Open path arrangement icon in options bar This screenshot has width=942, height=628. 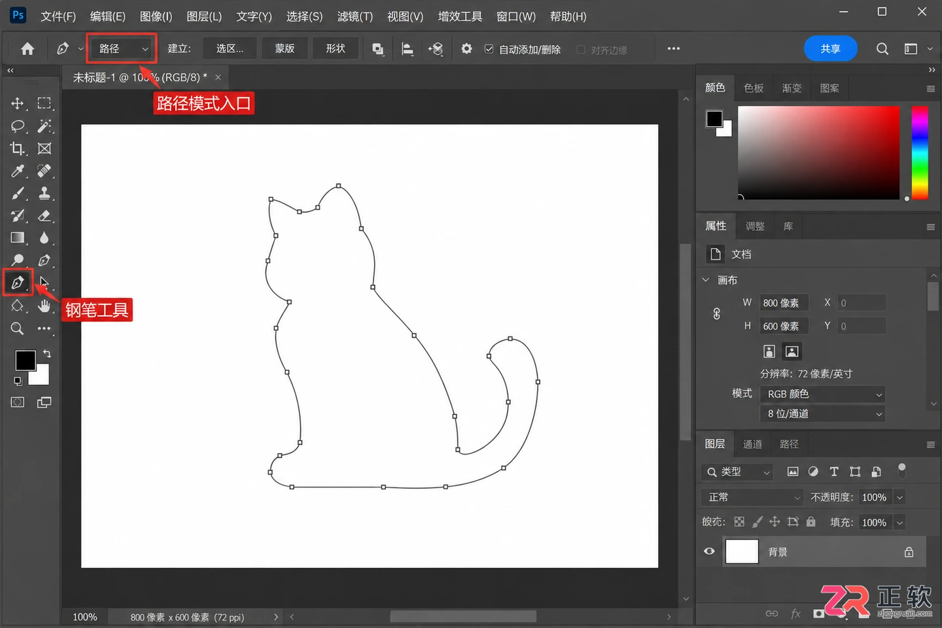436,49
